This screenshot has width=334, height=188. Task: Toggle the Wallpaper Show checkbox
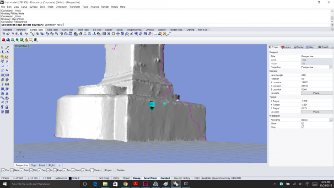coord(303,123)
